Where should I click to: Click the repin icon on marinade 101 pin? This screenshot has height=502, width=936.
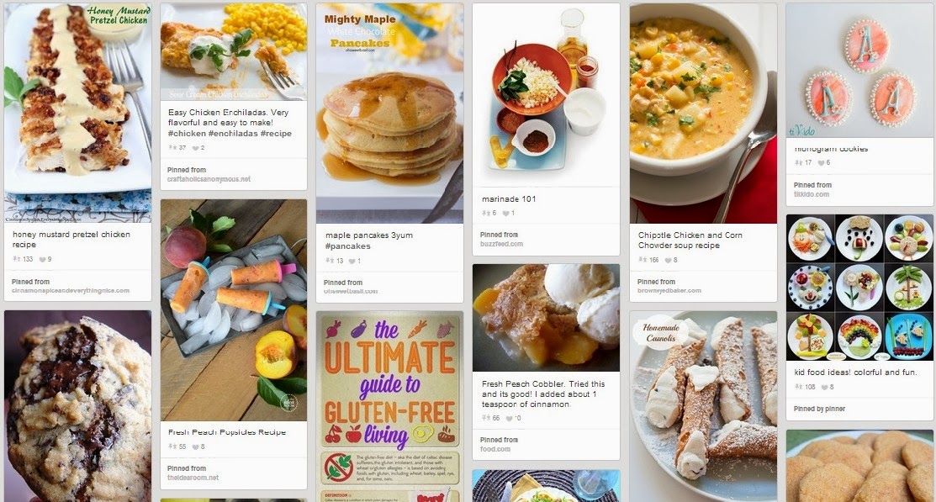485,213
